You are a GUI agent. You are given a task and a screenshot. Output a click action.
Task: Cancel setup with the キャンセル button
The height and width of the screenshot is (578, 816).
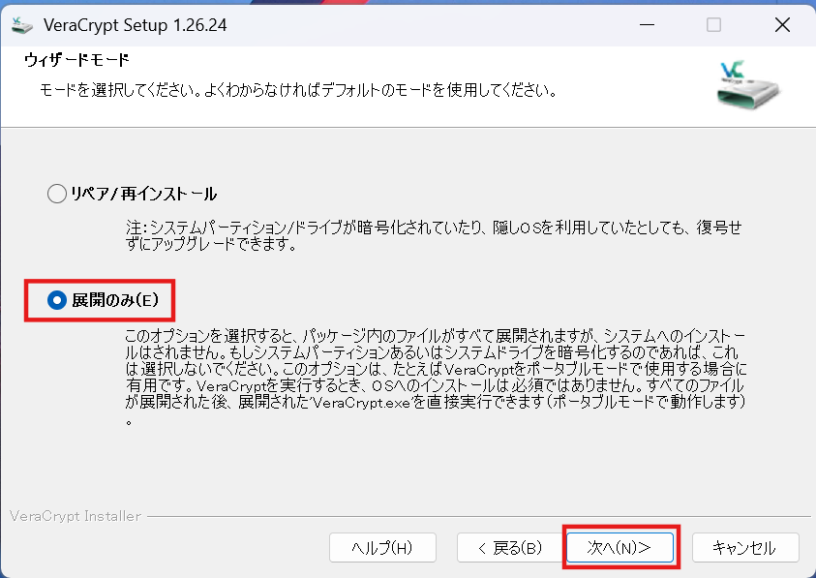[x=745, y=547]
